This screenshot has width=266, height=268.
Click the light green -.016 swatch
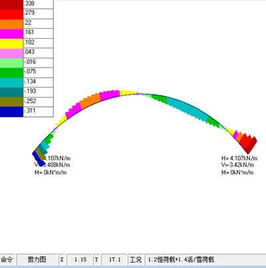click(11, 63)
